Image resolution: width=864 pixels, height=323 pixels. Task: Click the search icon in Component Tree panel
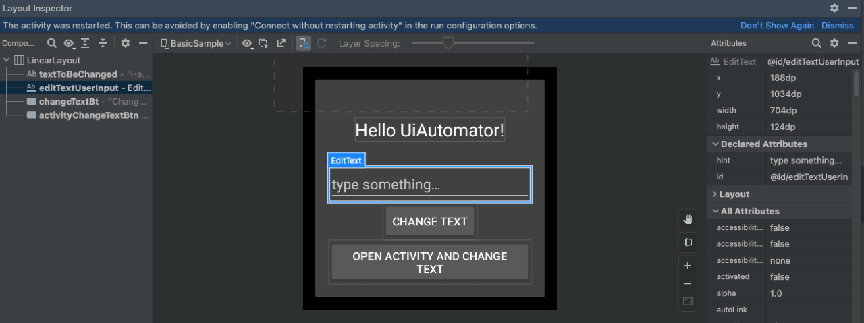[52, 43]
